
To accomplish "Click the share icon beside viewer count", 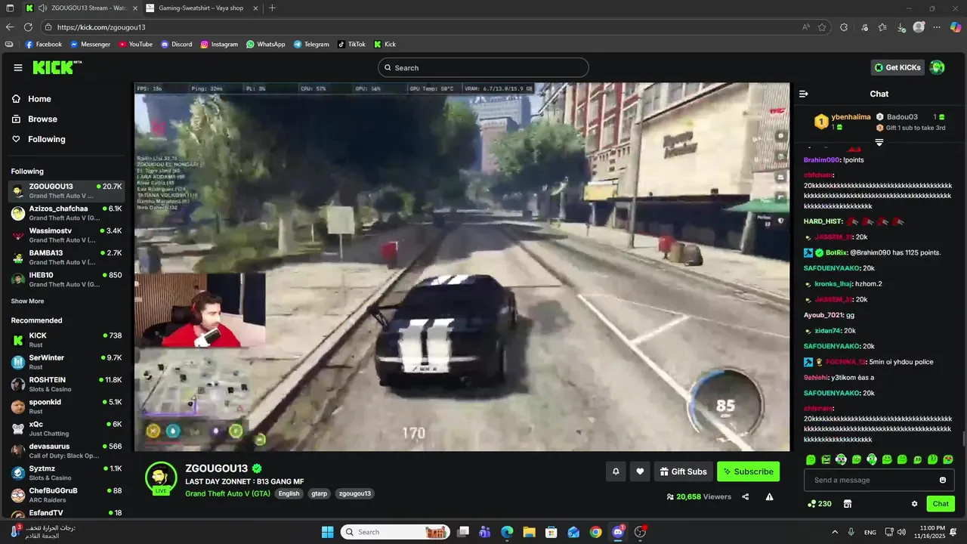I will (x=746, y=496).
